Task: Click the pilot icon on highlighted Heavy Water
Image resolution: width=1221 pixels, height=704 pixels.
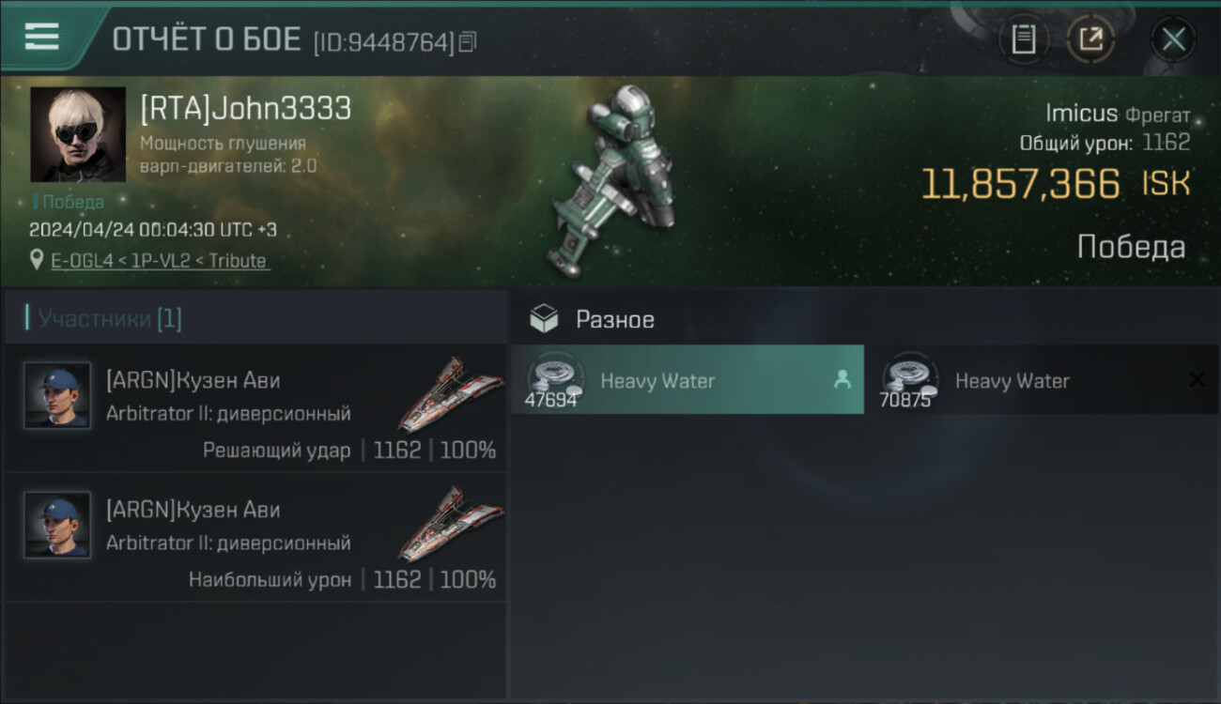Action: coord(842,379)
